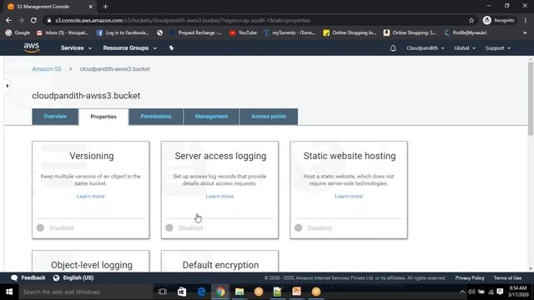
Task: Click Learn more under Versioning
Action: click(91, 197)
